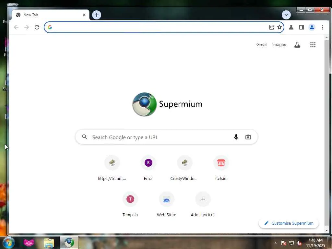Open the CrustyWindo... shortcut

coord(184,168)
